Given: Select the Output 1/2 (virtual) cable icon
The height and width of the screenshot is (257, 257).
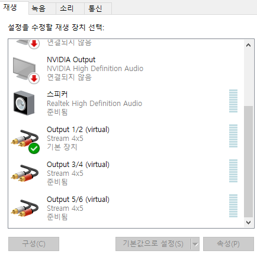Looking at the screenshot, I should (x=25, y=139).
